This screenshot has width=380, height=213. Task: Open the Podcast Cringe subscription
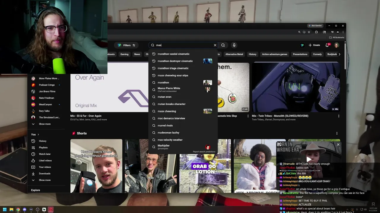click(x=46, y=85)
